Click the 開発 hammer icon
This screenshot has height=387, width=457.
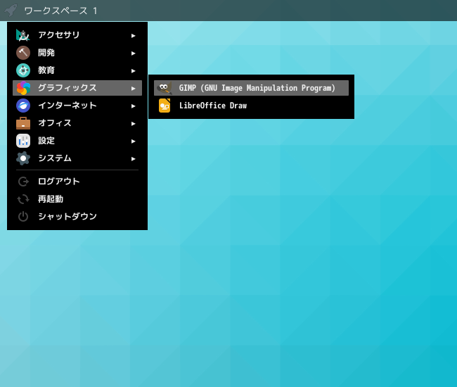tap(23, 53)
